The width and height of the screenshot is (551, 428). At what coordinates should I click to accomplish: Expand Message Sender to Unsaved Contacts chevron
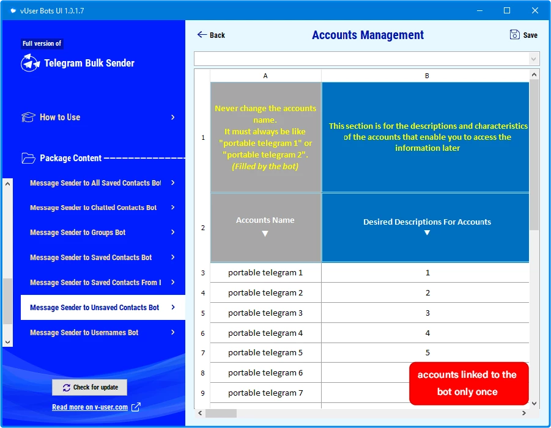click(172, 307)
